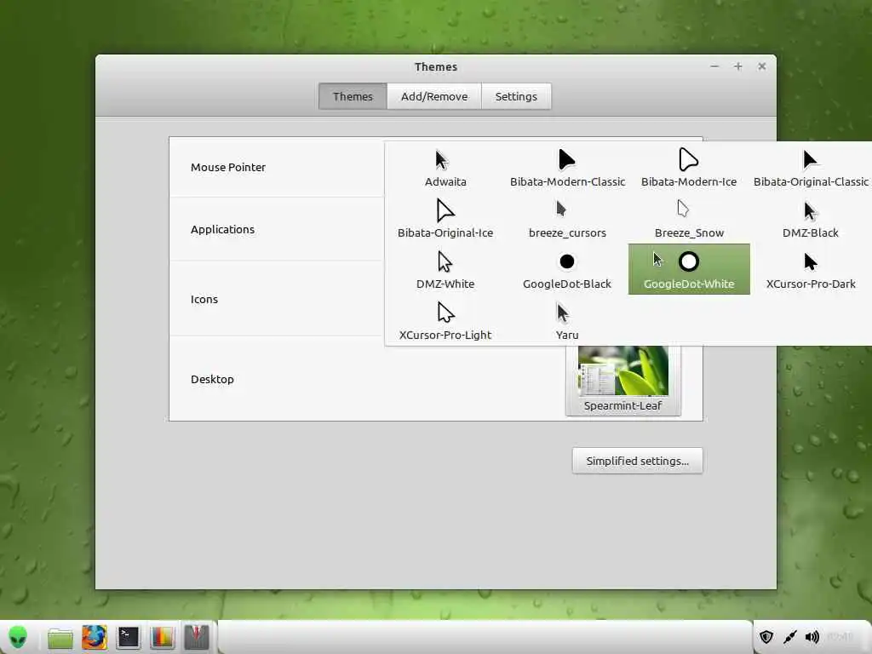872x654 pixels.
Task: Open the terminal from the panel
Action: (x=128, y=637)
